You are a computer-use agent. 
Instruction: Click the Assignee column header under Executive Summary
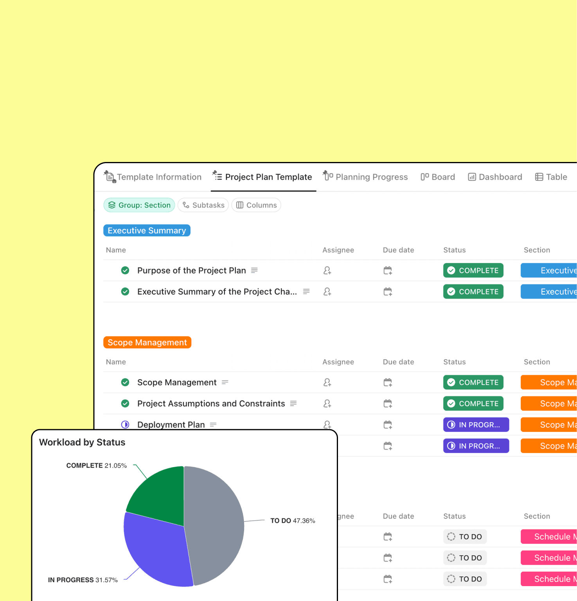(338, 250)
